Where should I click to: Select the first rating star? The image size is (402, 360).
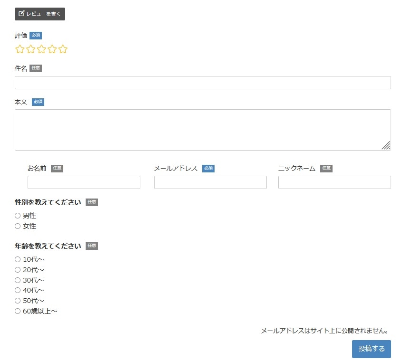coord(20,49)
